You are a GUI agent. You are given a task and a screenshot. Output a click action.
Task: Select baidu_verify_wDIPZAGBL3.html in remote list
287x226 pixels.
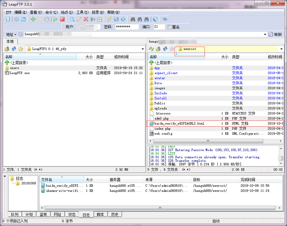point(216,123)
